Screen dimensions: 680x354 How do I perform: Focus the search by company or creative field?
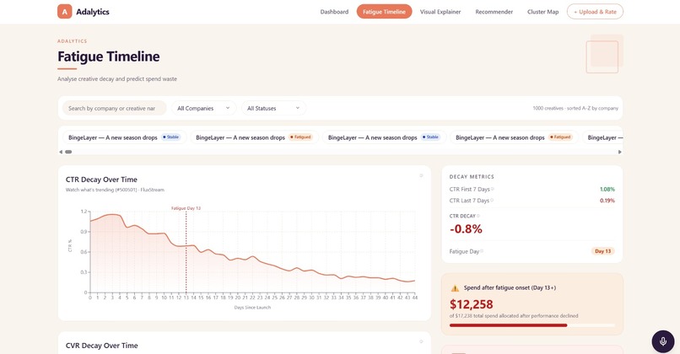coord(114,109)
